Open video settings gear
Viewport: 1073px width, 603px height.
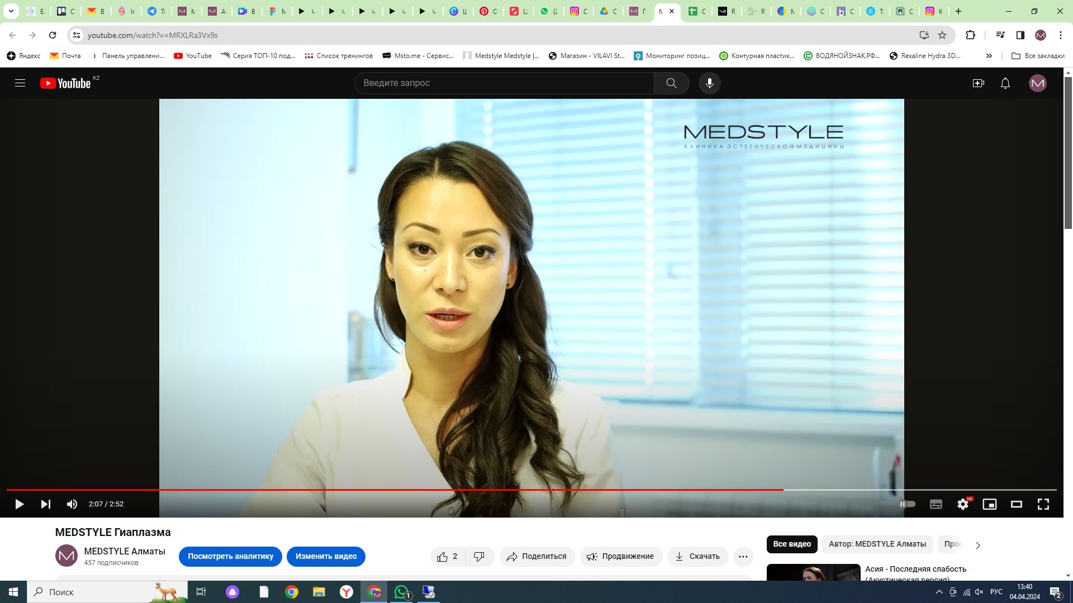tap(962, 504)
